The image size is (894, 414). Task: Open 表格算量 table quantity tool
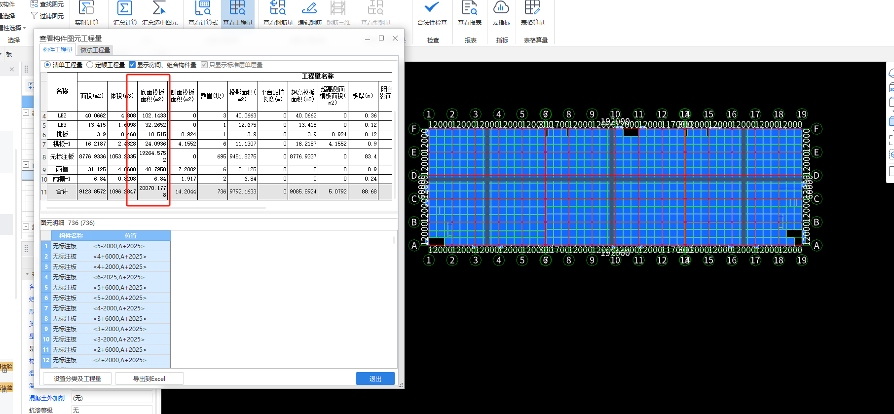click(x=532, y=13)
